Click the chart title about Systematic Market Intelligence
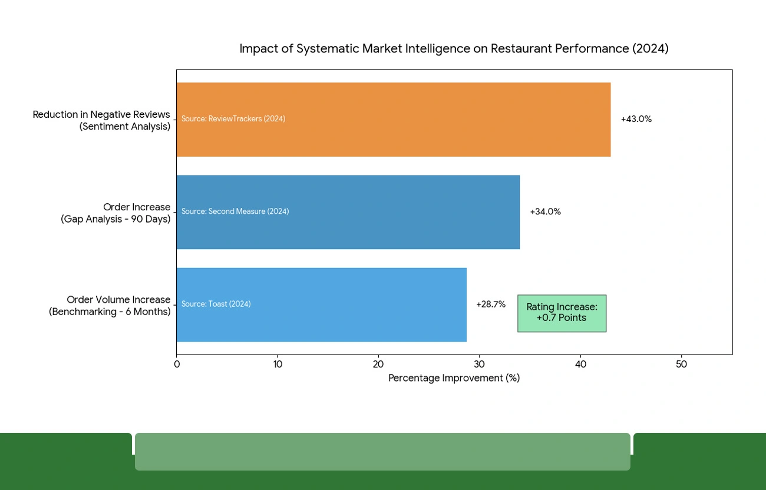766x490 pixels. tap(454, 48)
